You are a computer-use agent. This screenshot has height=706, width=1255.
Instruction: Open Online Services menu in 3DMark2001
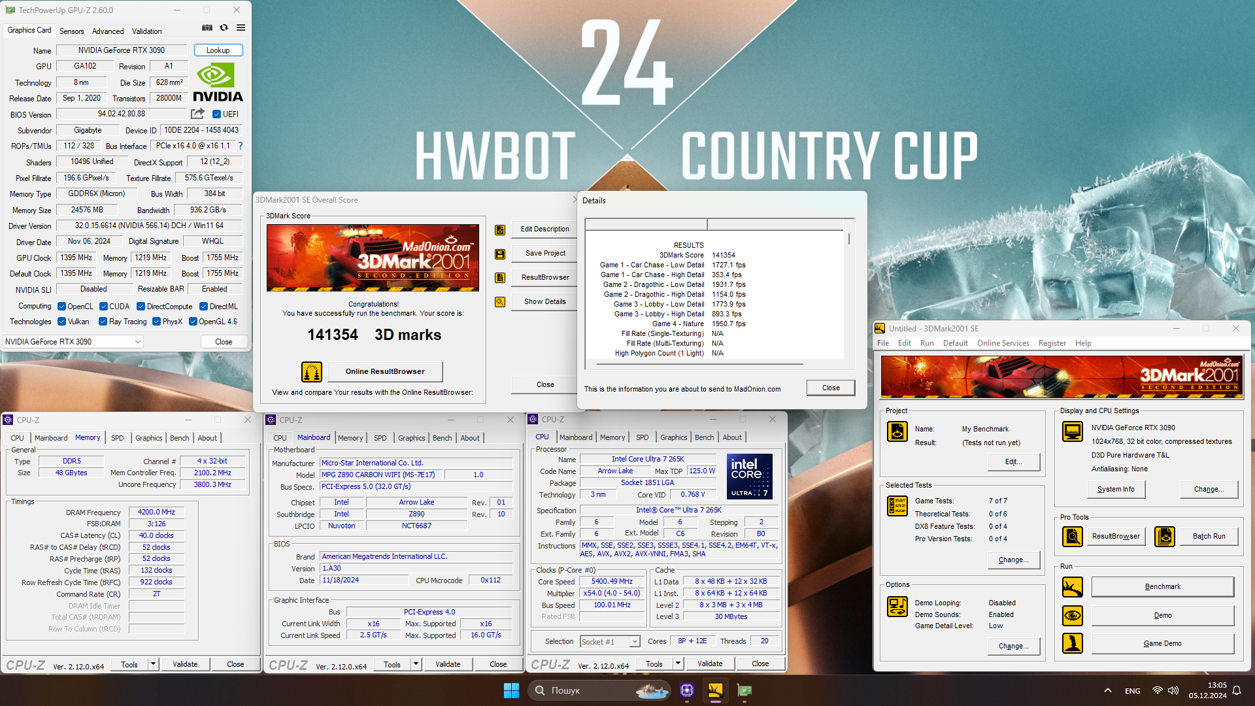(1003, 343)
